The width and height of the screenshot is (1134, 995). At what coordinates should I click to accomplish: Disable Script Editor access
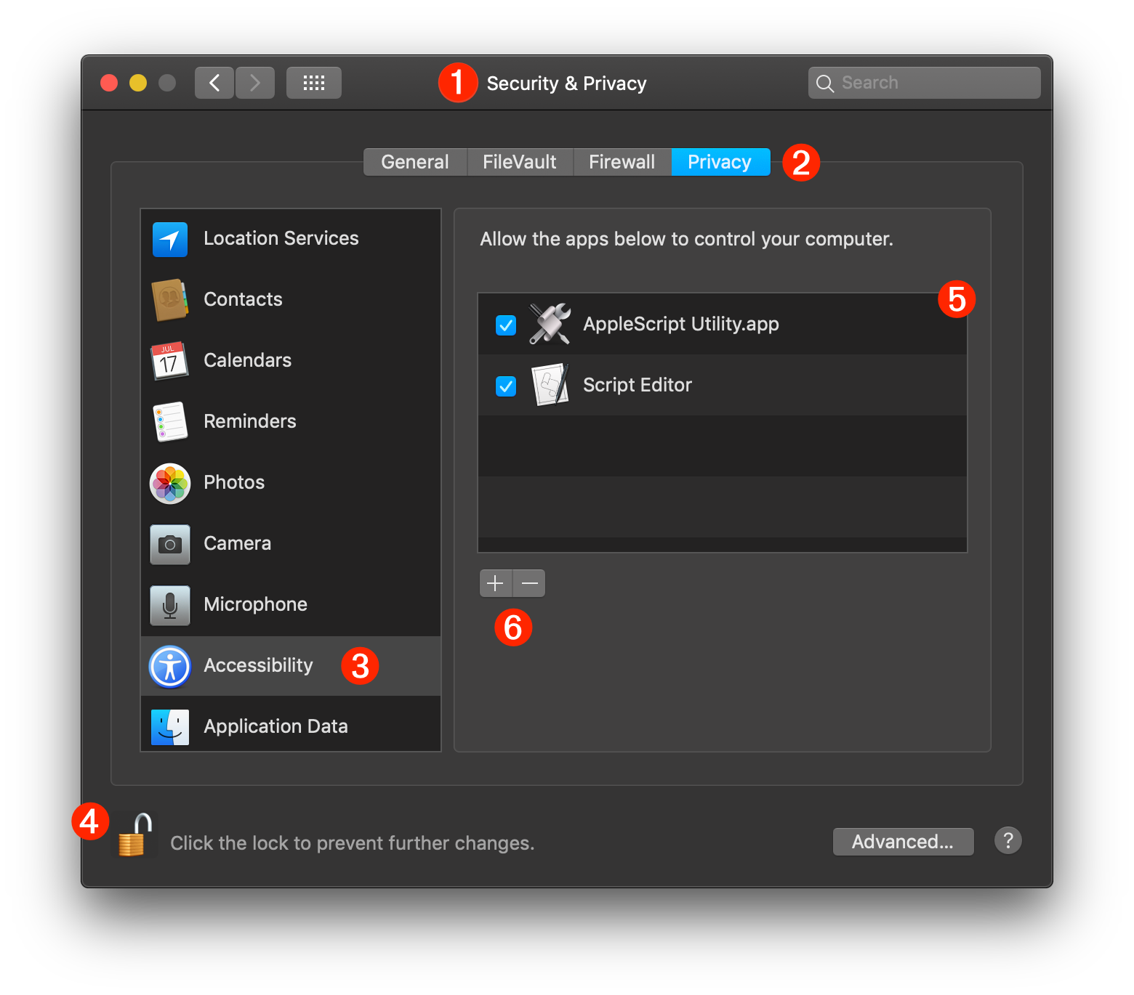coord(505,386)
